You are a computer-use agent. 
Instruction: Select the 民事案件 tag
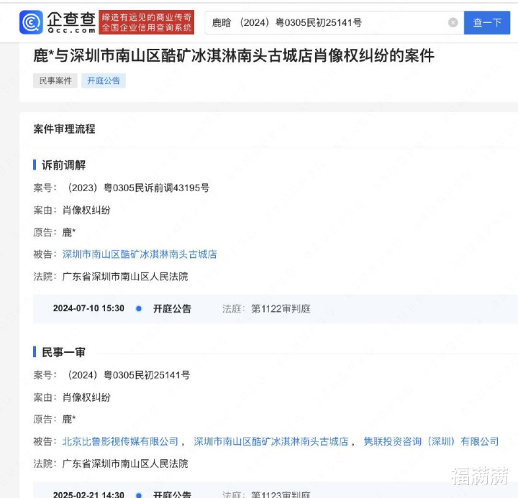click(x=55, y=80)
